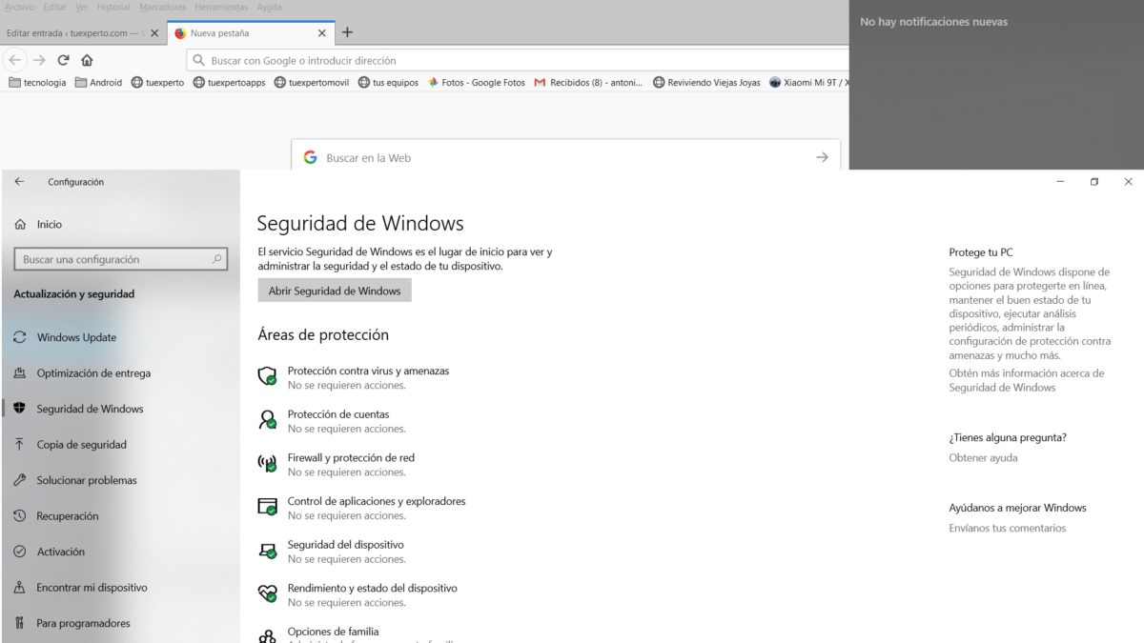Screen dimensions: 1144x643
Task: Open the Protección de cuentas person icon
Action: (268, 419)
